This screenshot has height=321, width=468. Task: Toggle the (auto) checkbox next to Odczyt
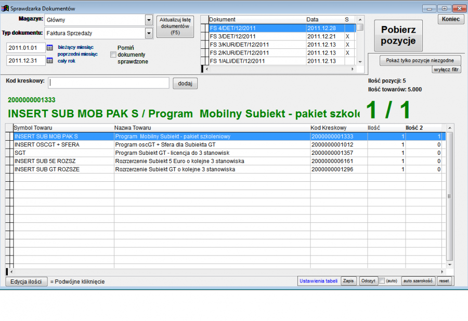click(x=382, y=281)
